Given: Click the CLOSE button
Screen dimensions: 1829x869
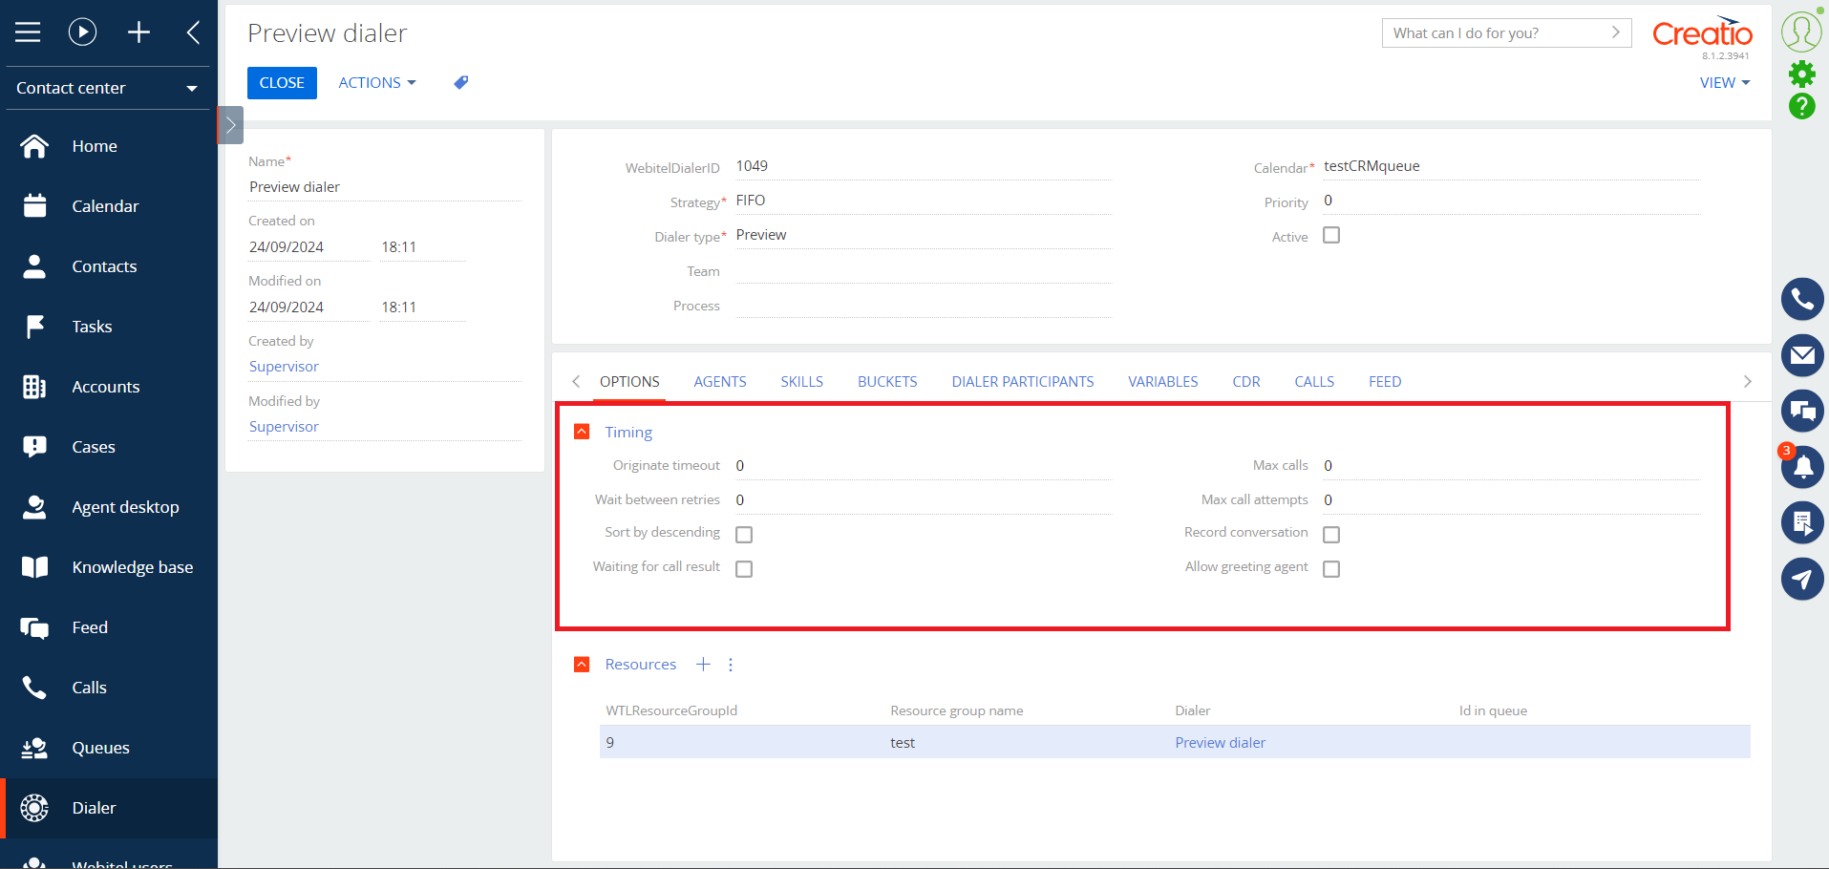Looking at the screenshot, I should pyautogui.click(x=282, y=83).
